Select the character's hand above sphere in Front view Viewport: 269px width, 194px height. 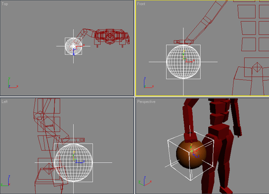(183, 42)
